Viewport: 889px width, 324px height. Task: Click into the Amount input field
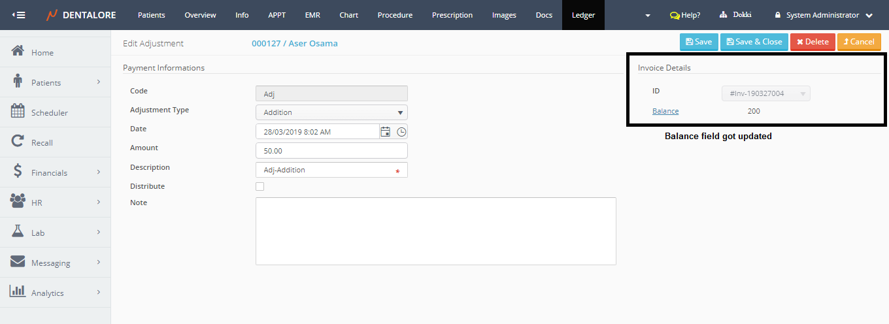tap(331, 151)
